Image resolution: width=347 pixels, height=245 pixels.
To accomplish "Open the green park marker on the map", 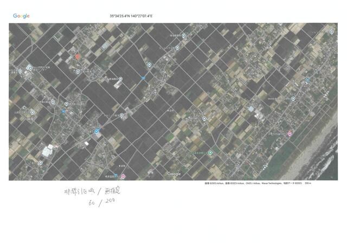I will (210, 153).
